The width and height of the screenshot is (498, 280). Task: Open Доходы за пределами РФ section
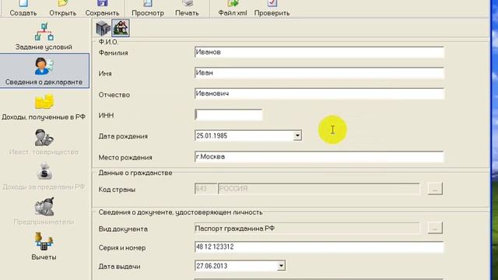44,177
